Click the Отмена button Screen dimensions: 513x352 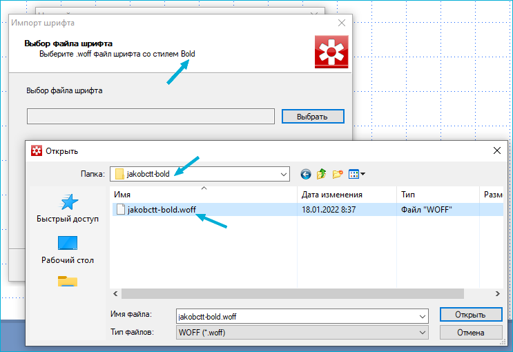[471, 333]
